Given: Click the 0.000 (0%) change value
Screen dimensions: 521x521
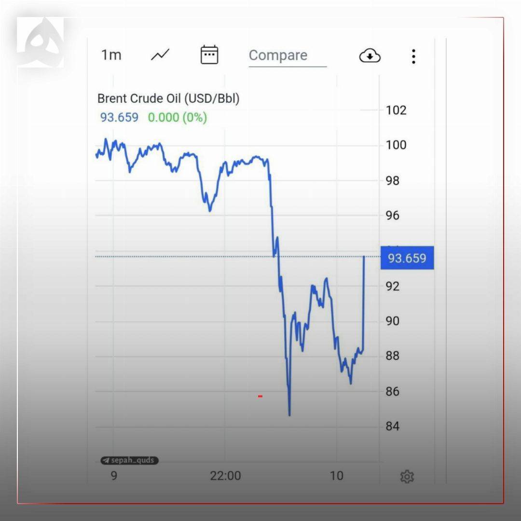Looking at the screenshot, I should (x=177, y=117).
